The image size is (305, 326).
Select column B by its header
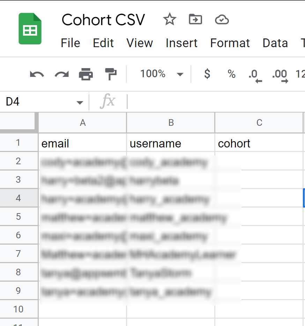click(x=170, y=123)
